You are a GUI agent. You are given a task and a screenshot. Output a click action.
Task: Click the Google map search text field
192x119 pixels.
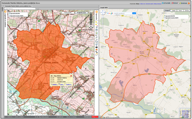[123, 13]
